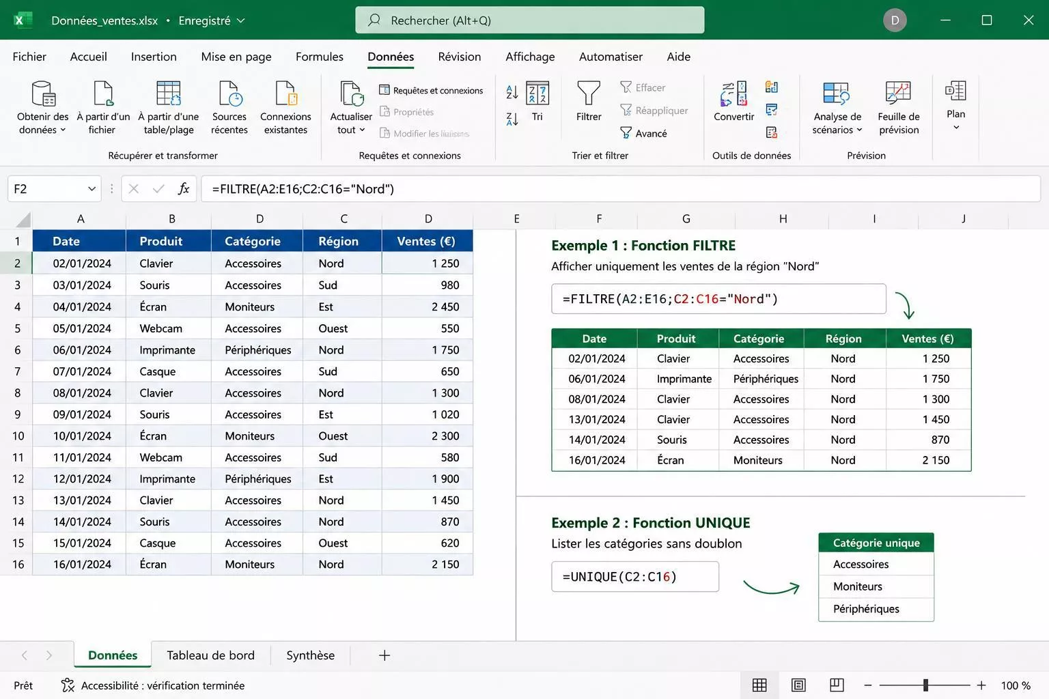The height and width of the screenshot is (699, 1049).
Task: Click the Catégorie unique header
Action: point(876,543)
